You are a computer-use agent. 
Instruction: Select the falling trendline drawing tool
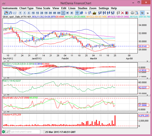(104, 13)
